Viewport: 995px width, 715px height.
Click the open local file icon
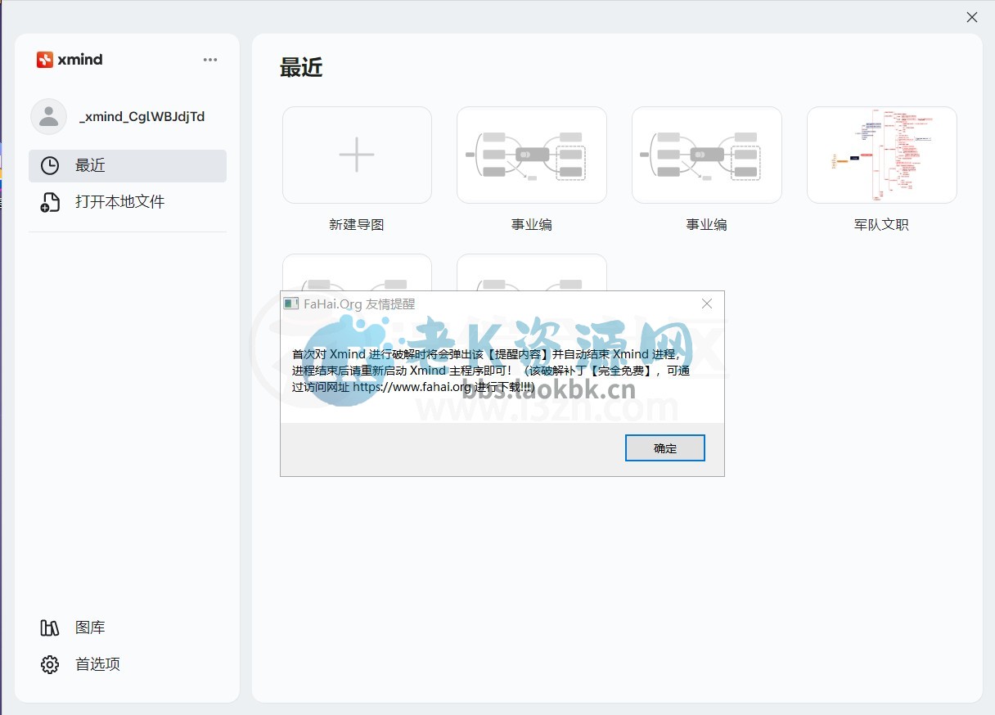tap(49, 201)
